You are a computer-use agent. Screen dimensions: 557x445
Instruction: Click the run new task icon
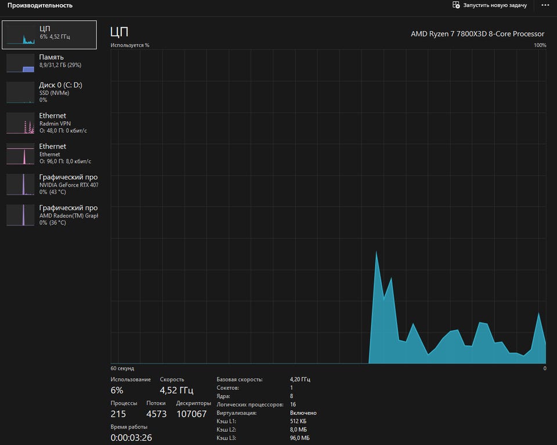click(456, 5)
